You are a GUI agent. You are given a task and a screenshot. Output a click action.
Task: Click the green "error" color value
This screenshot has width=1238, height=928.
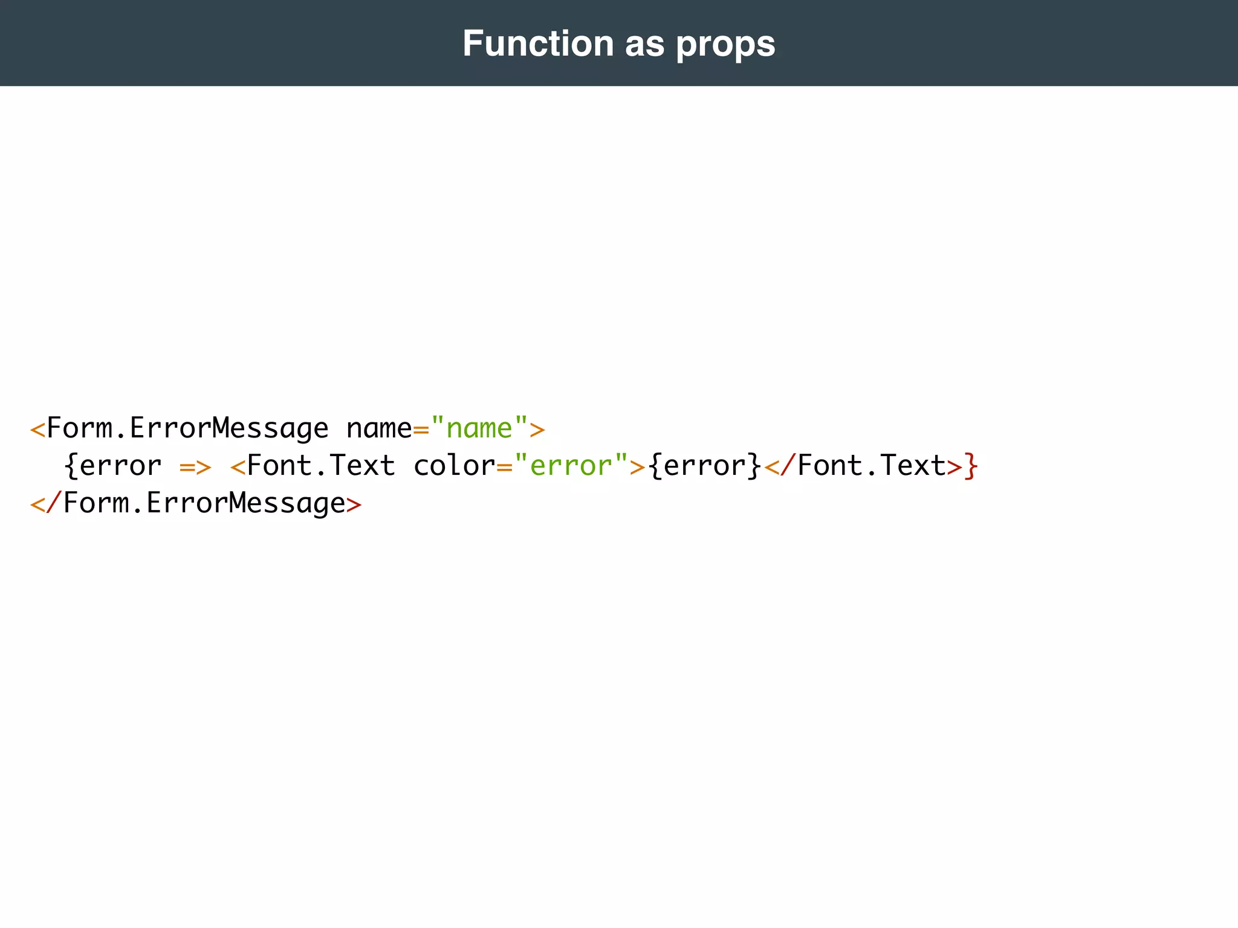[571, 466]
